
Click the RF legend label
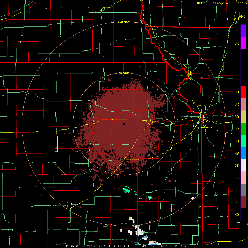(236, 31)
